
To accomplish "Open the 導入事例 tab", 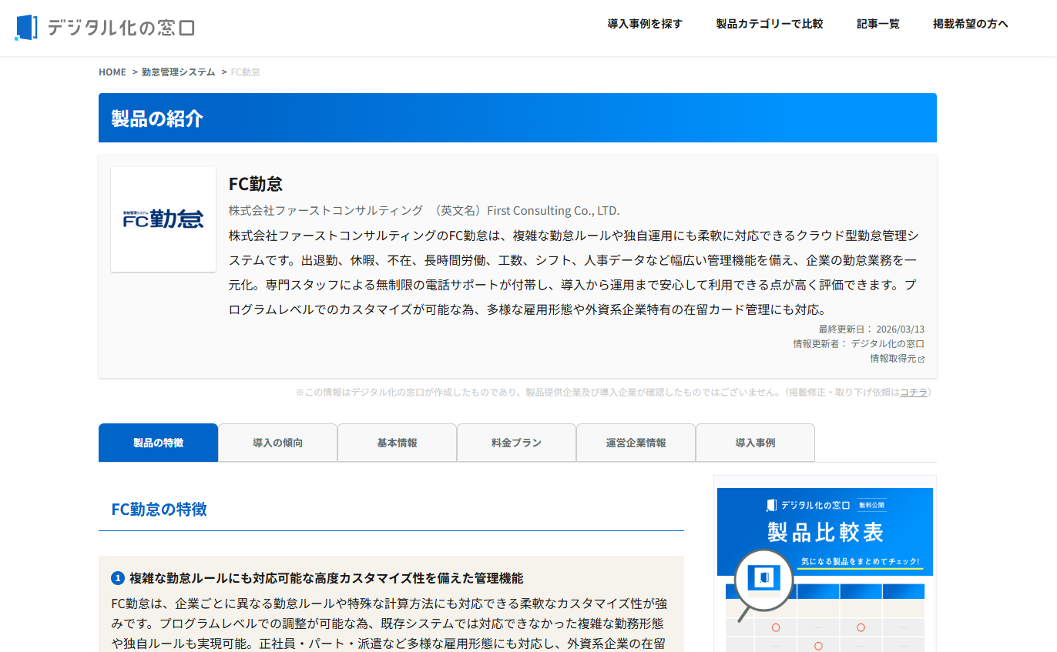I will tap(755, 443).
